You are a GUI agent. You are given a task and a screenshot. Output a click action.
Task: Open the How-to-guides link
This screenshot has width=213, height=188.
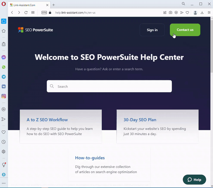[90, 158]
